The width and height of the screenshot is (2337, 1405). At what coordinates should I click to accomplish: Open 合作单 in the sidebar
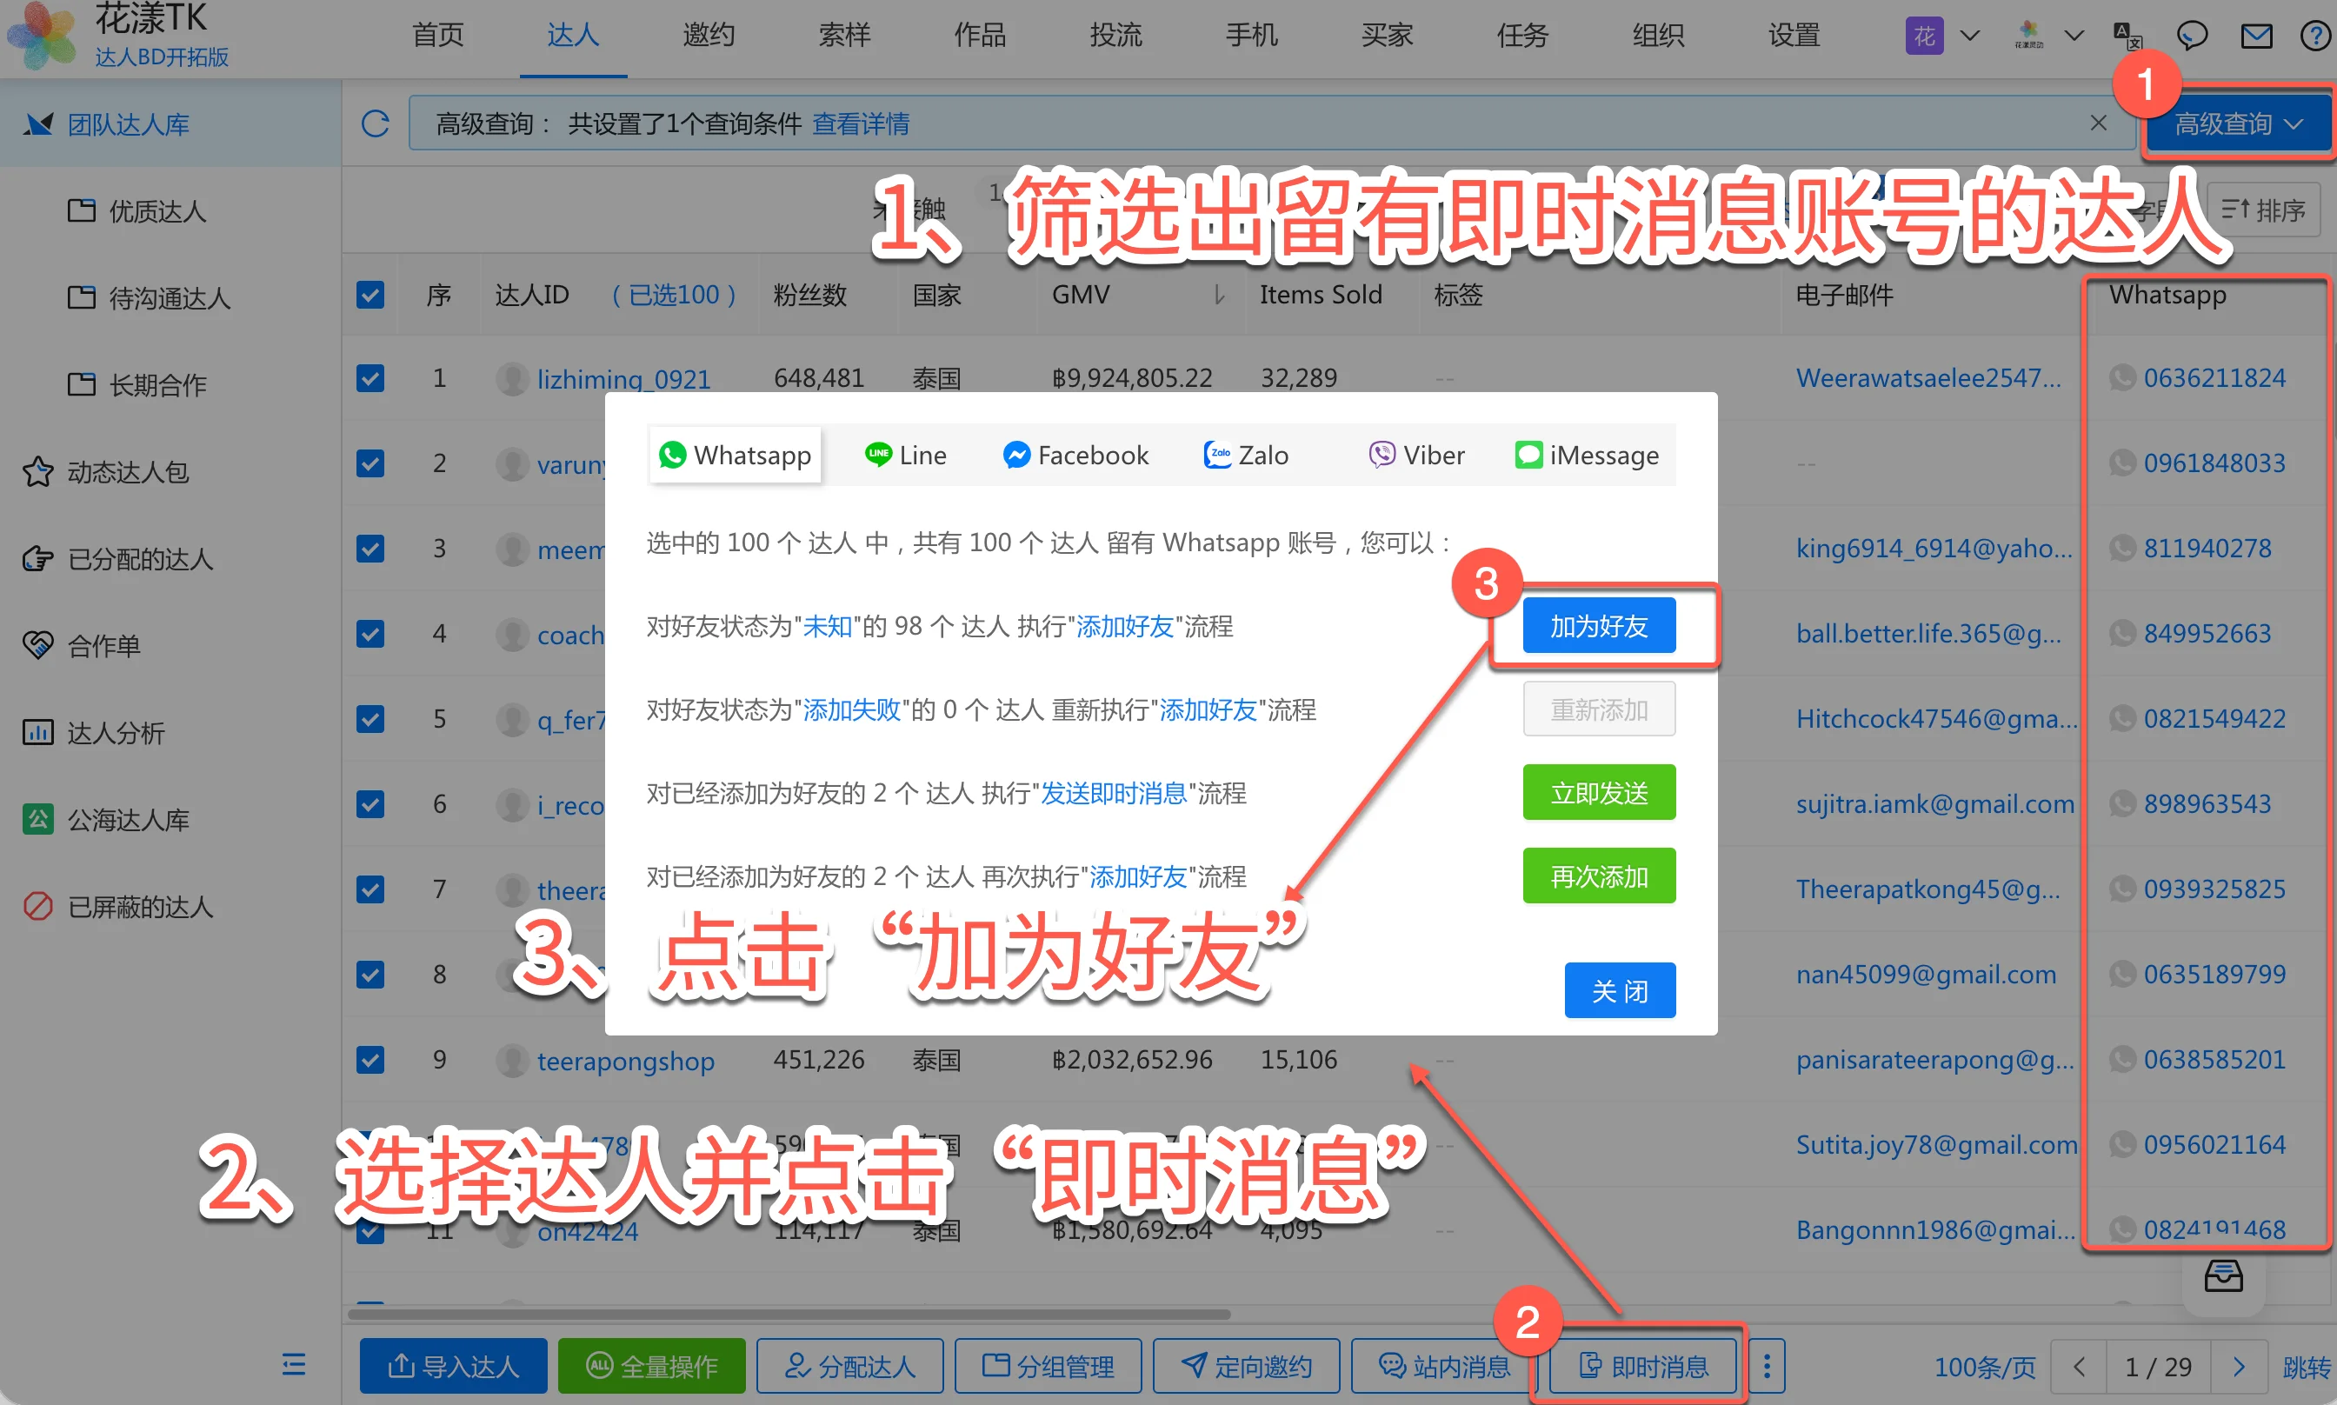104,646
